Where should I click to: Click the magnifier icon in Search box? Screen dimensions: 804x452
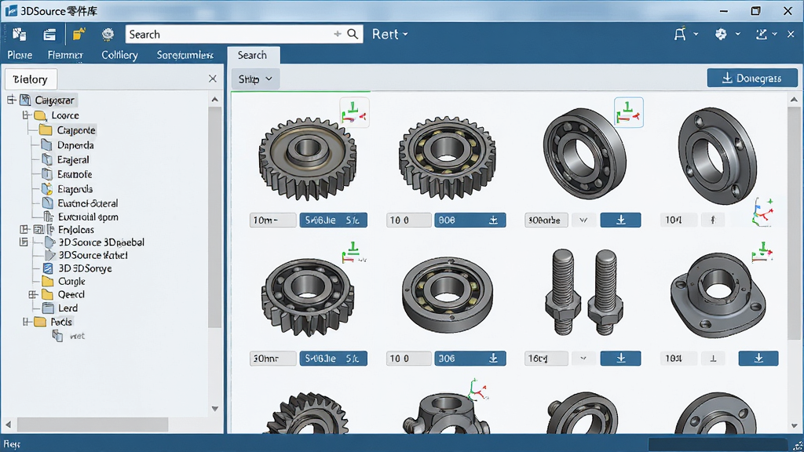pos(353,35)
